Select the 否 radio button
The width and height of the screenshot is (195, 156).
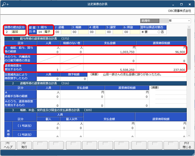159,32
